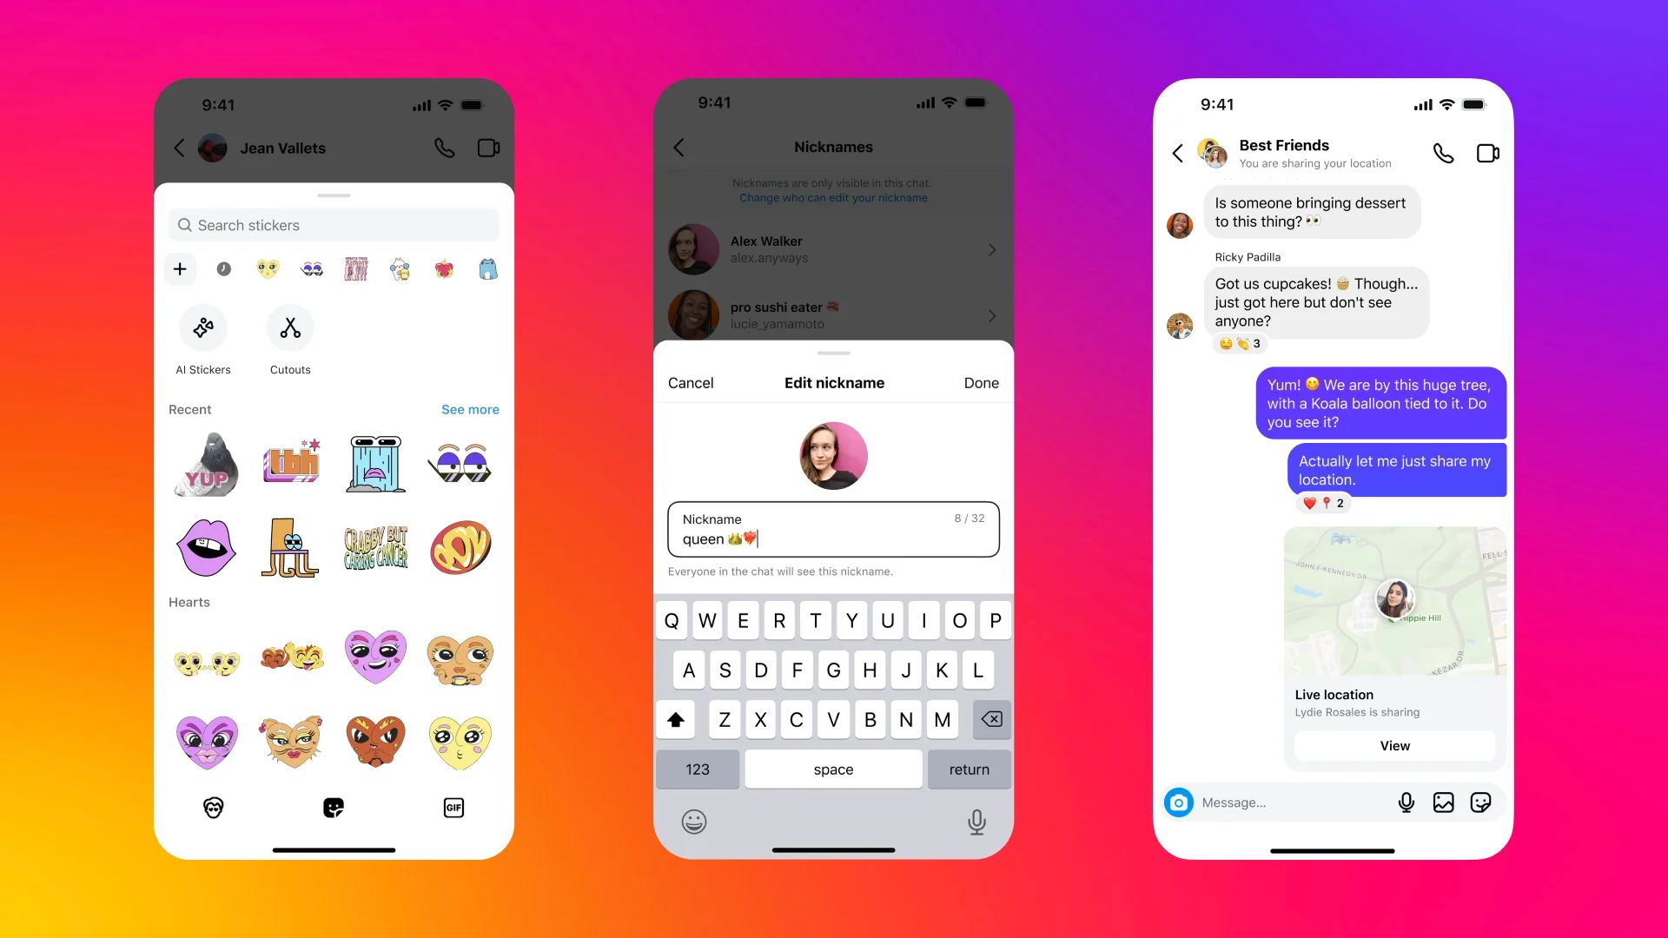This screenshot has height=938, width=1668.
Task: Tap message search stickers input field
Action: click(x=334, y=226)
